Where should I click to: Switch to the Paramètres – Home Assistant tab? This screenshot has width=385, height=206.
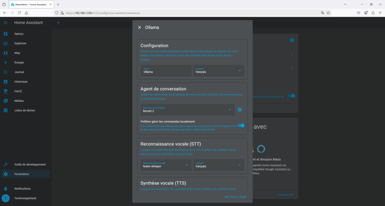(x=32, y=4)
